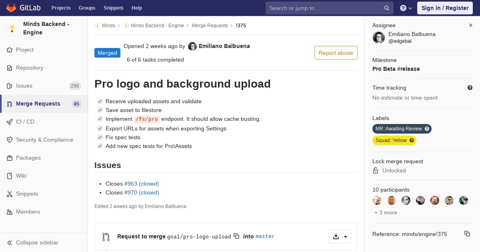Open the Projects menu in top bar

click(x=61, y=8)
